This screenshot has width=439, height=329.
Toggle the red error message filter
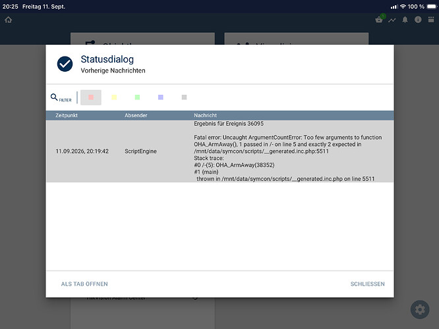pos(91,97)
